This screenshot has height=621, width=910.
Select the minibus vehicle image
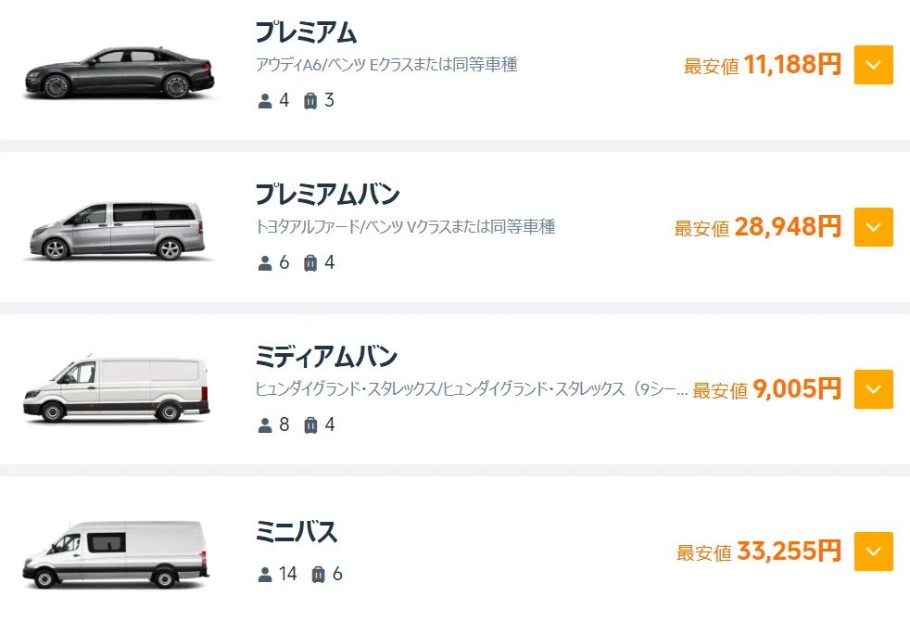pos(116,553)
